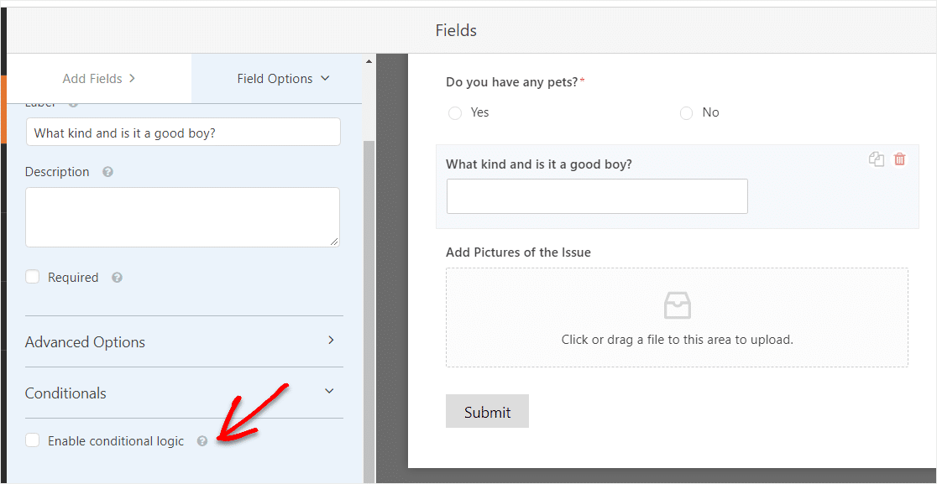Click the file upload drop area
The width and height of the screenshot is (937, 484).
(677, 318)
